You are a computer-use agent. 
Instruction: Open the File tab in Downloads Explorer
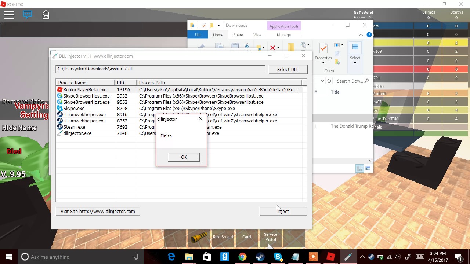click(198, 35)
